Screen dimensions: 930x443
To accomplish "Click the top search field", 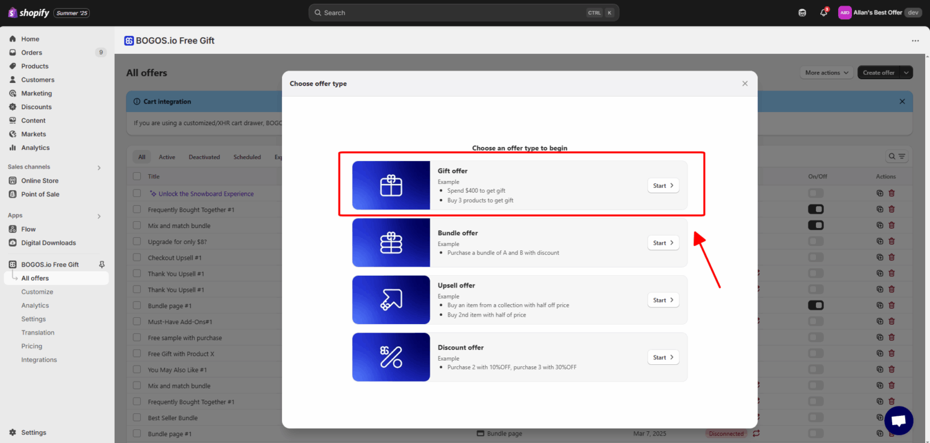I will [463, 12].
